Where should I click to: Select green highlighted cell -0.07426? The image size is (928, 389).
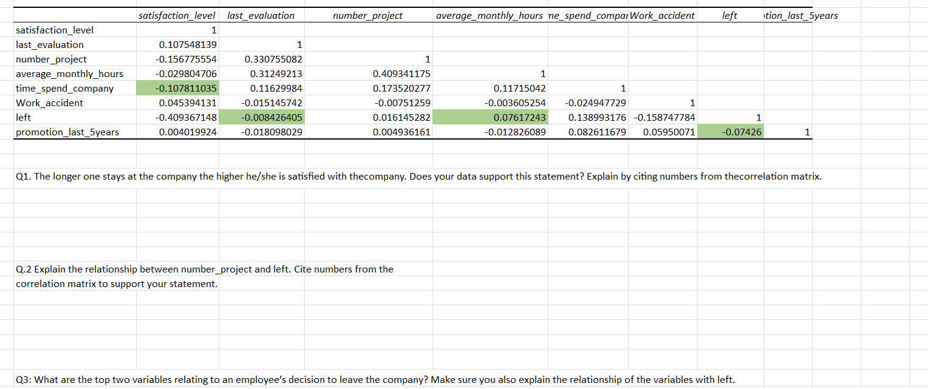tap(730, 132)
